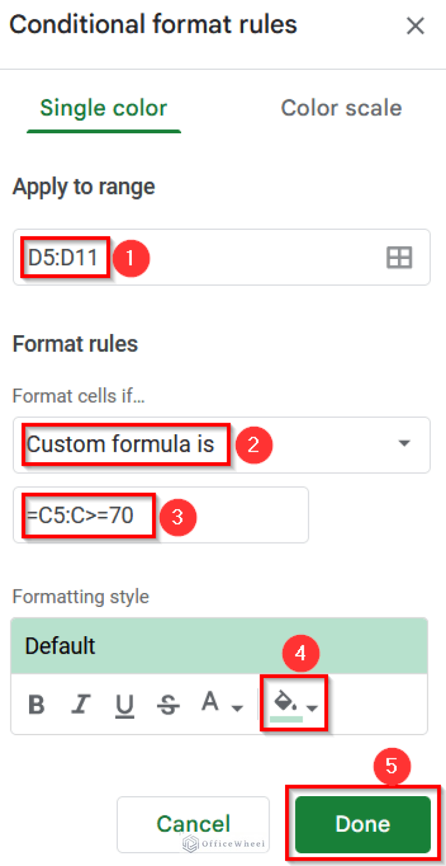Screen dimensions: 446x866
Task: Toggle bold formatting in Formatting style
Action: pos(36,704)
